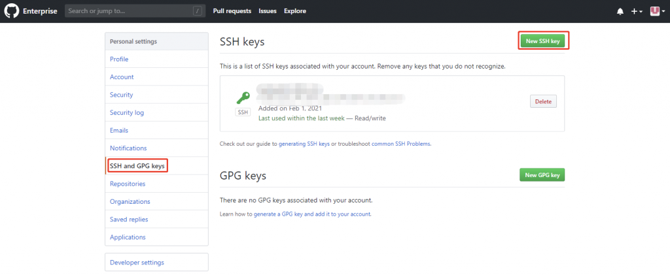Click the New GPG key button
670x275 pixels.
pos(542,174)
